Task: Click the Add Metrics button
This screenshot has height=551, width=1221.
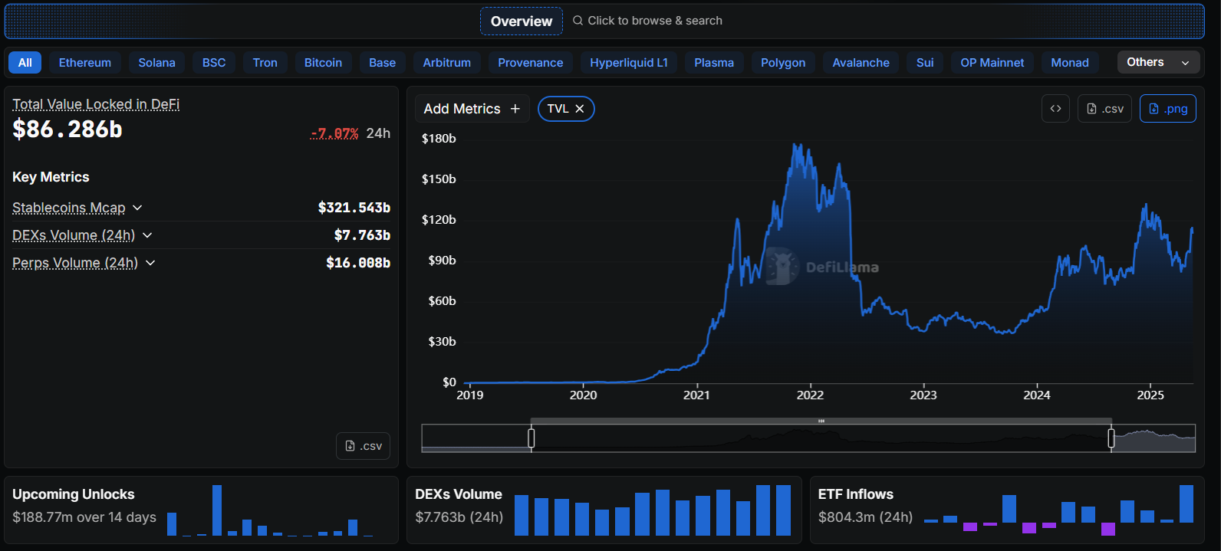Action: [x=472, y=109]
